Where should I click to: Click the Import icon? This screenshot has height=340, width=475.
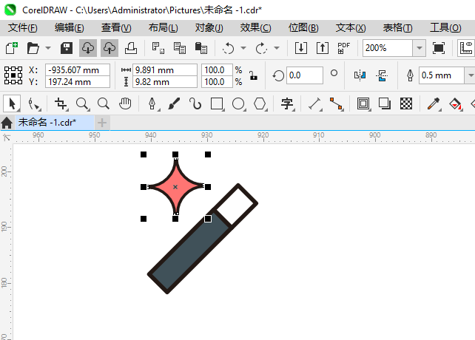(x=301, y=48)
